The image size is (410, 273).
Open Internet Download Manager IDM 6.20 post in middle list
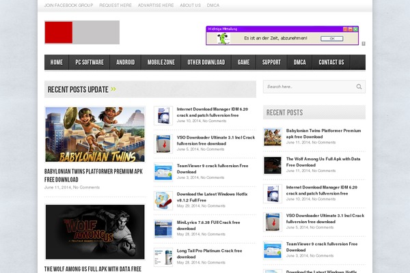click(213, 112)
